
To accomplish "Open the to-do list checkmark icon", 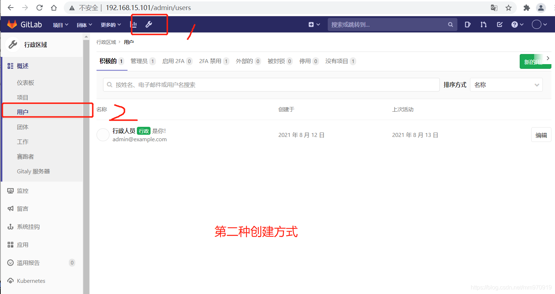I will pyautogui.click(x=500, y=24).
